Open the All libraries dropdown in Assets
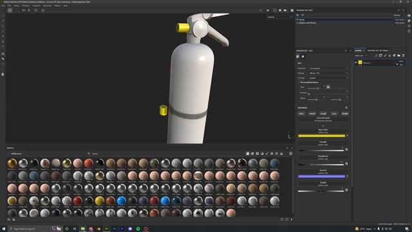Screen dimensions: 412x232 15,153
